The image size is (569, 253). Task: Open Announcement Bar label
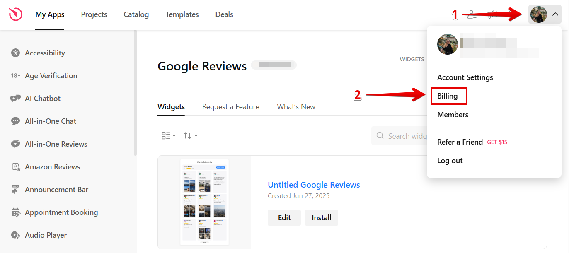click(57, 190)
